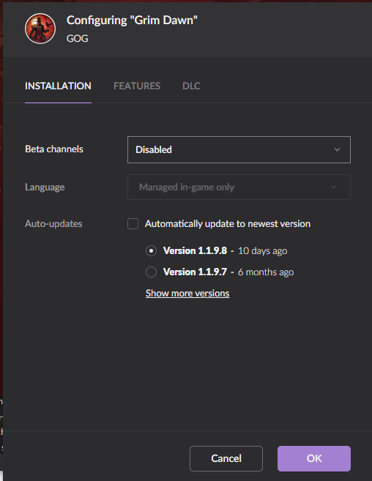
Task: Click Show more versions link
Action: [187, 294]
